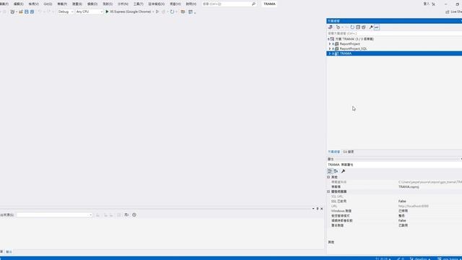Viewport: 462px width, 260px height.
Task: Toggle Categorized view in Properties panel
Action: pos(330,171)
